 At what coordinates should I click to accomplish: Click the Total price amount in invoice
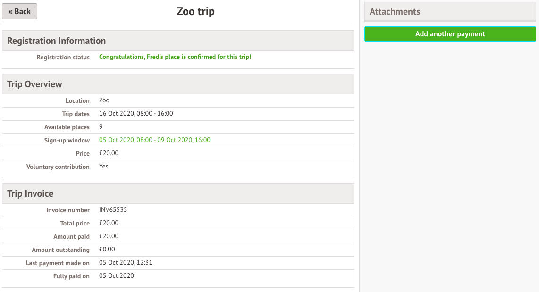coord(109,223)
